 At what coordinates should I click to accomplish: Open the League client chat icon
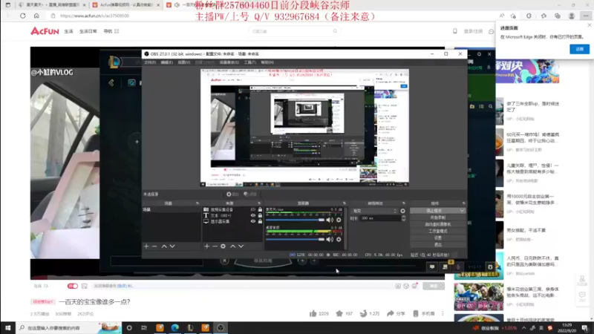[432, 267]
